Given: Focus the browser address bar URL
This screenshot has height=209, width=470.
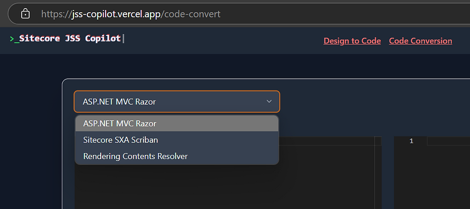Looking at the screenshot, I should pos(130,14).
